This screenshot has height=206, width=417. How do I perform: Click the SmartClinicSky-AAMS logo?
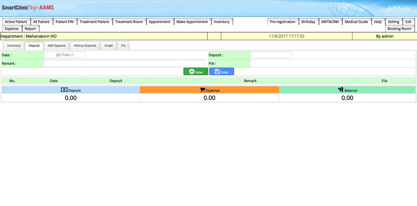coord(28,8)
